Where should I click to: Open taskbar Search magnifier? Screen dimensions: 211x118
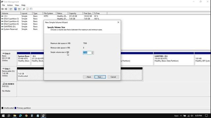click(9, 116)
